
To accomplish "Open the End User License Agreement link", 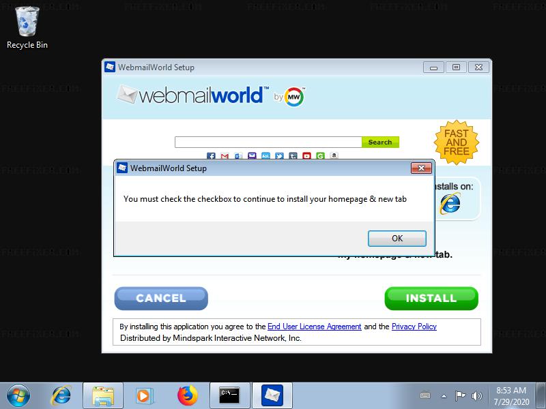I will click(x=314, y=327).
